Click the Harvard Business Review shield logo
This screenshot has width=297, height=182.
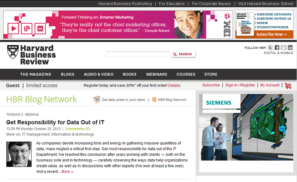(13, 52)
